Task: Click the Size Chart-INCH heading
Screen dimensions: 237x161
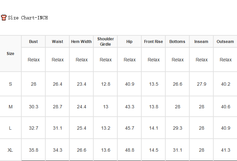Action: [28, 18]
